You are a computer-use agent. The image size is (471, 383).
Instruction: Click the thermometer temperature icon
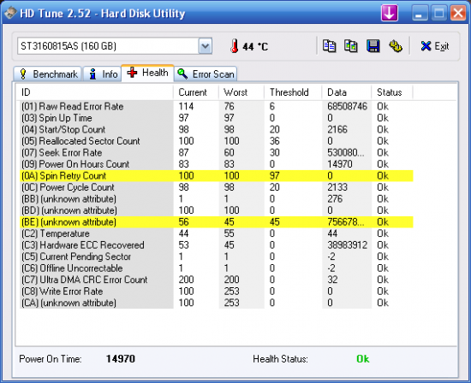tap(235, 46)
